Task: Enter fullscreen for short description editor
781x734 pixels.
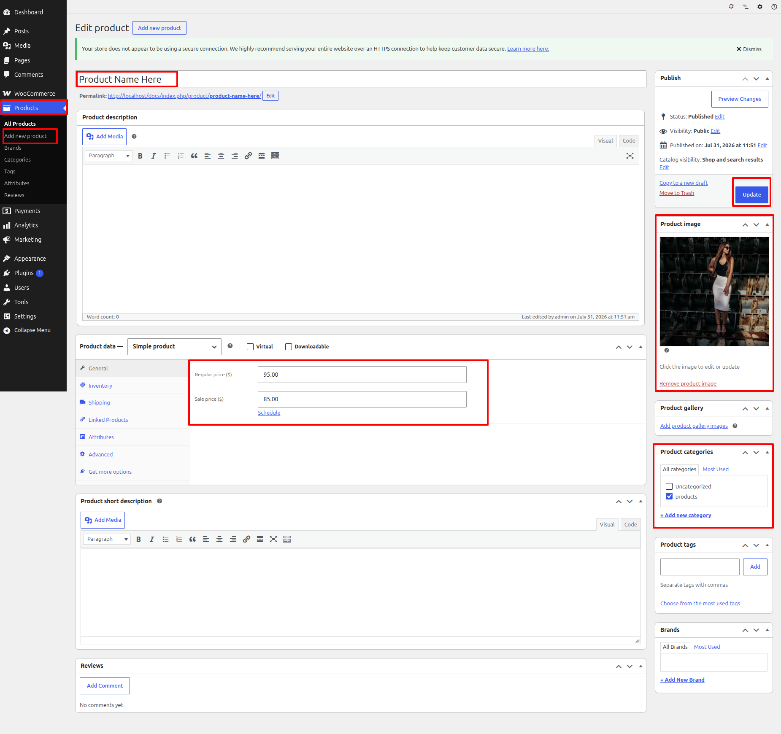Action: click(273, 539)
